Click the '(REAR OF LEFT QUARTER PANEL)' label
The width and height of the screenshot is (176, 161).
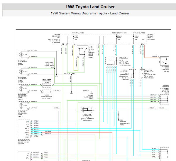124,123
